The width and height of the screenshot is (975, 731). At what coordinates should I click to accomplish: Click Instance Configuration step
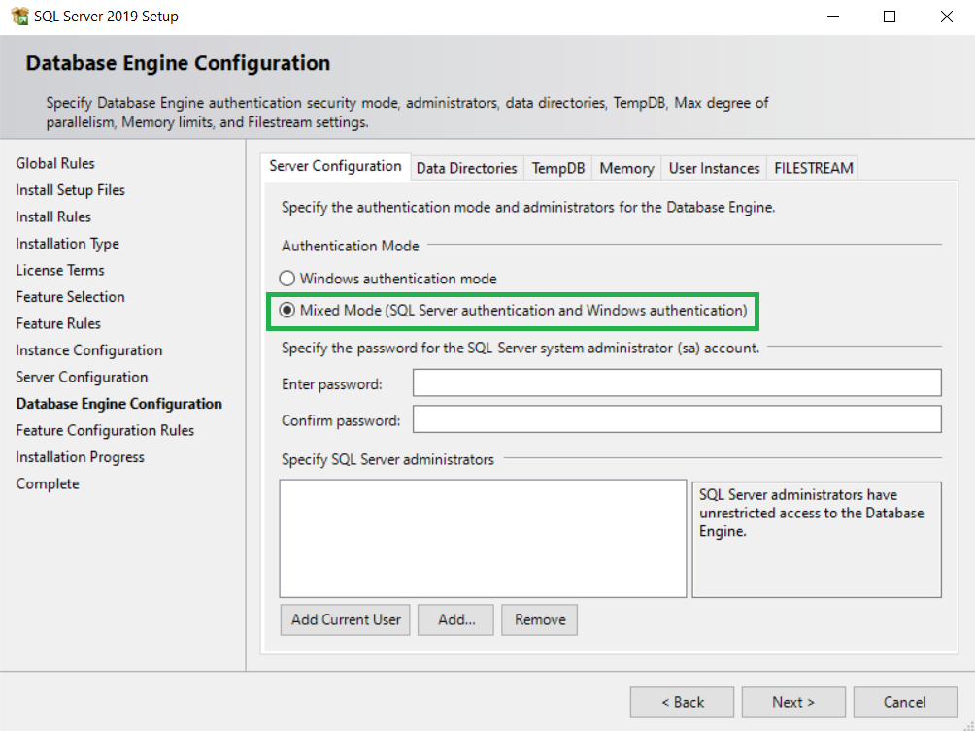(x=89, y=350)
